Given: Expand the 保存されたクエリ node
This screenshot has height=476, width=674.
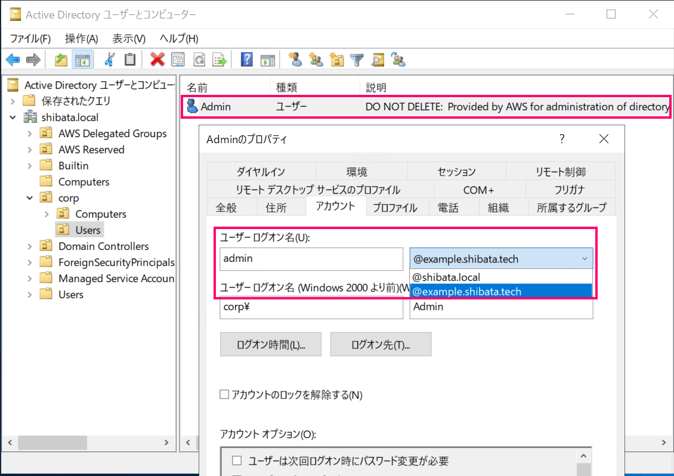Looking at the screenshot, I should (13, 101).
